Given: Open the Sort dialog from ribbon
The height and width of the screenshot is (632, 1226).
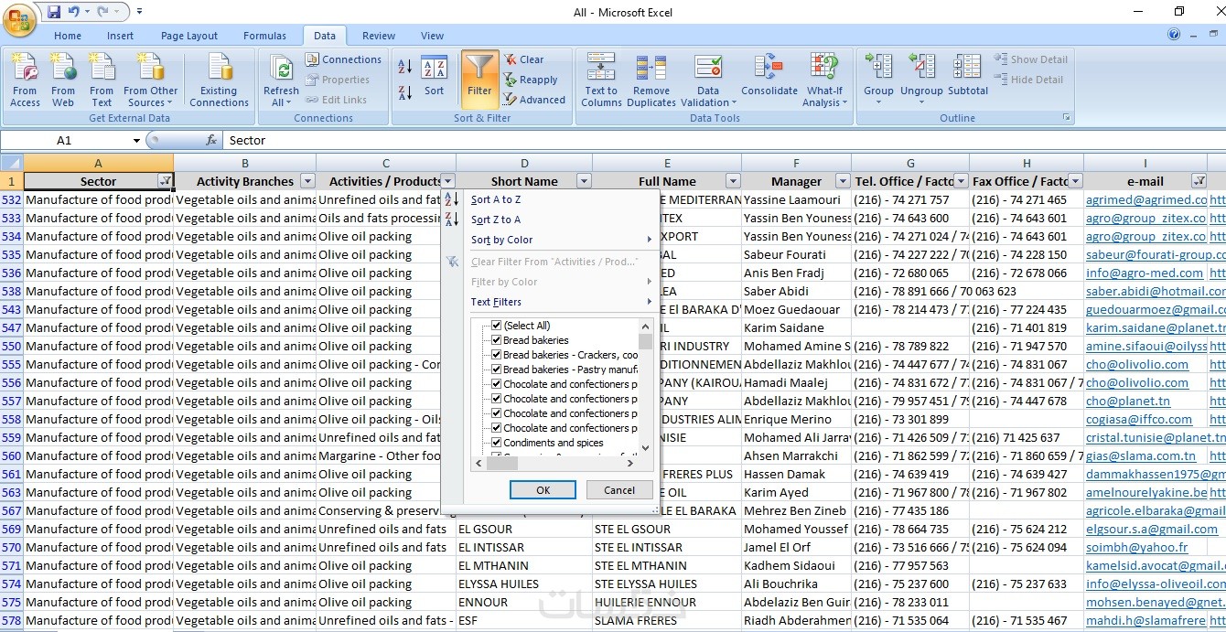Looking at the screenshot, I should pyautogui.click(x=434, y=77).
